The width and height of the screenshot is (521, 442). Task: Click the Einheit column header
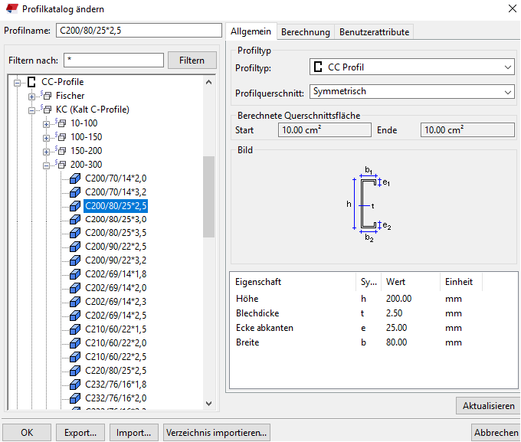461,282
